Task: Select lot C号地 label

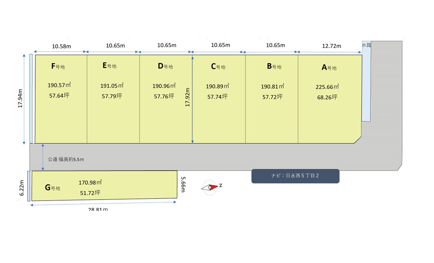Action: point(218,67)
